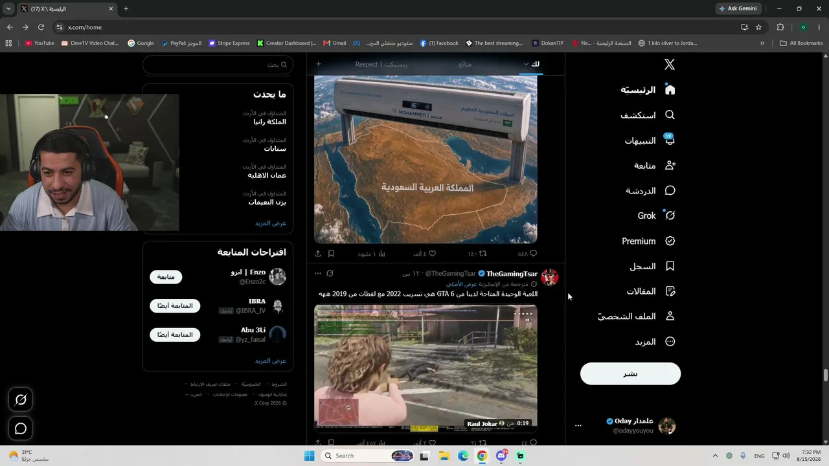Open footer المزيد more links menu
829x466 pixels.
[195, 395]
